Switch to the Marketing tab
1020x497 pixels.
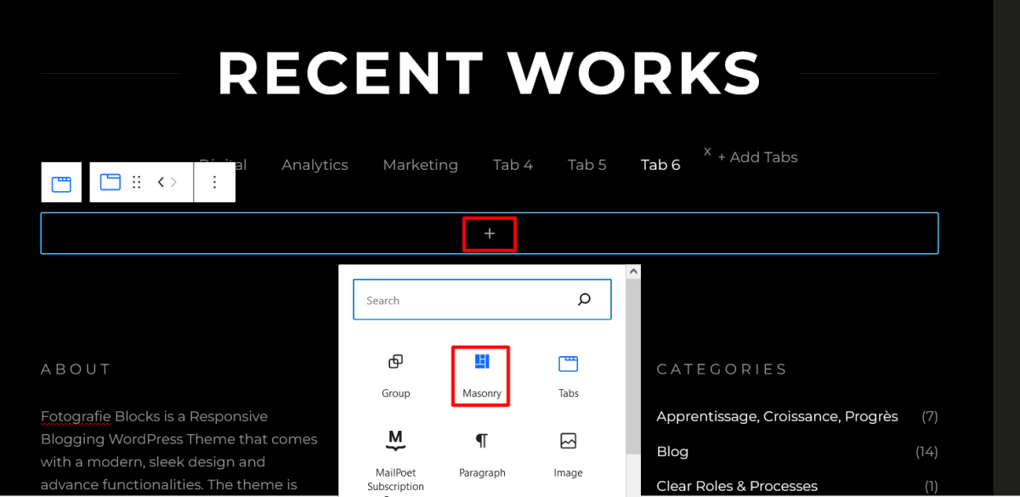point(420,164)
